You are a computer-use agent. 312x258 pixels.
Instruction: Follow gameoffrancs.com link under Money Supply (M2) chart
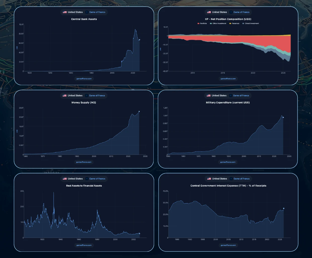[x=84, y=162]
